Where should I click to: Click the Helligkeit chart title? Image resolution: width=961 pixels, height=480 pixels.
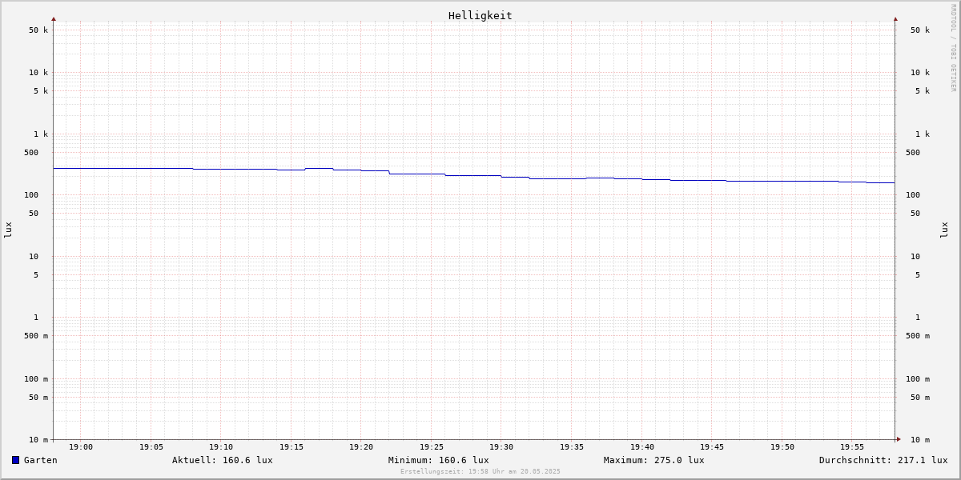[x=480, y=15]
